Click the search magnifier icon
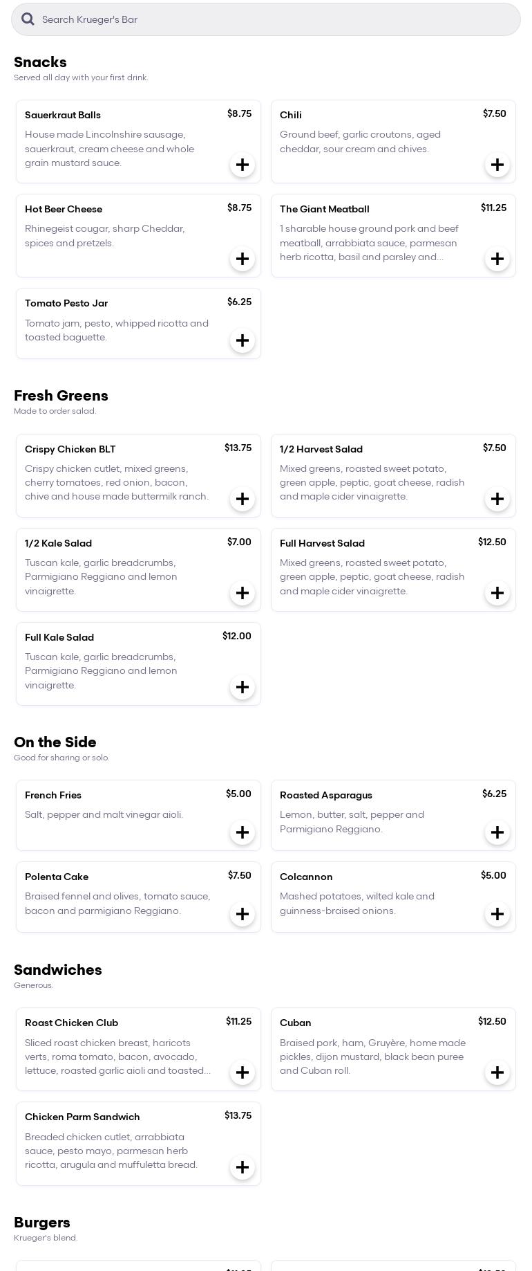The image size is (532, 1271). click(x=28, y=19)
